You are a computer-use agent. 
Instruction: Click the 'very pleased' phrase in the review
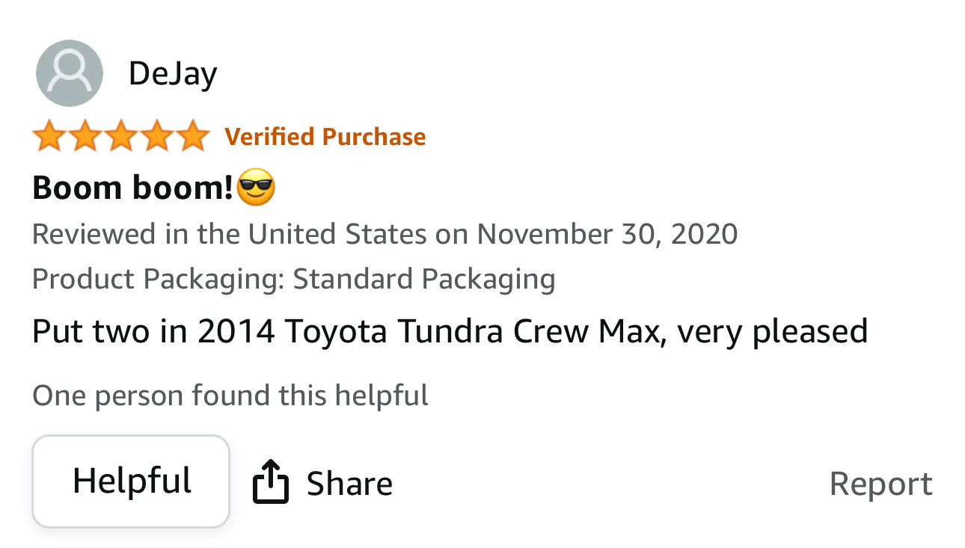point(772,332)
